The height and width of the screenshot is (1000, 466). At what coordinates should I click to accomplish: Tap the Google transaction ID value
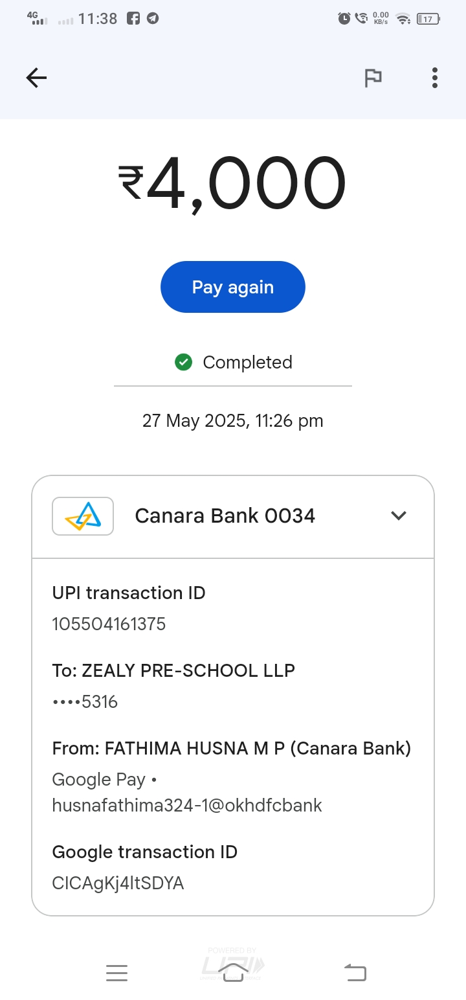coord(118,883)
